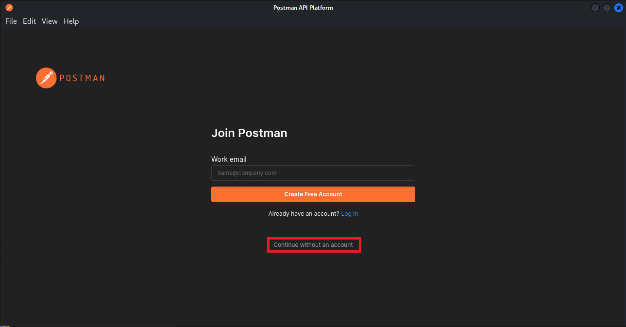The height and width of the screenshot is (327, 626).
Task: Click the Create Free Account button
Action: click(313, 194)
